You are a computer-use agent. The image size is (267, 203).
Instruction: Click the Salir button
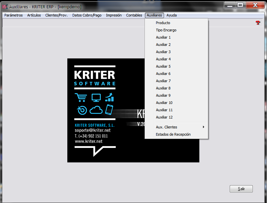pyautogui.click(x=241, y=189)
